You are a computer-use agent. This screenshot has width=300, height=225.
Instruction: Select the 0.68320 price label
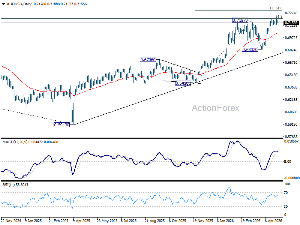coord(250,49)
